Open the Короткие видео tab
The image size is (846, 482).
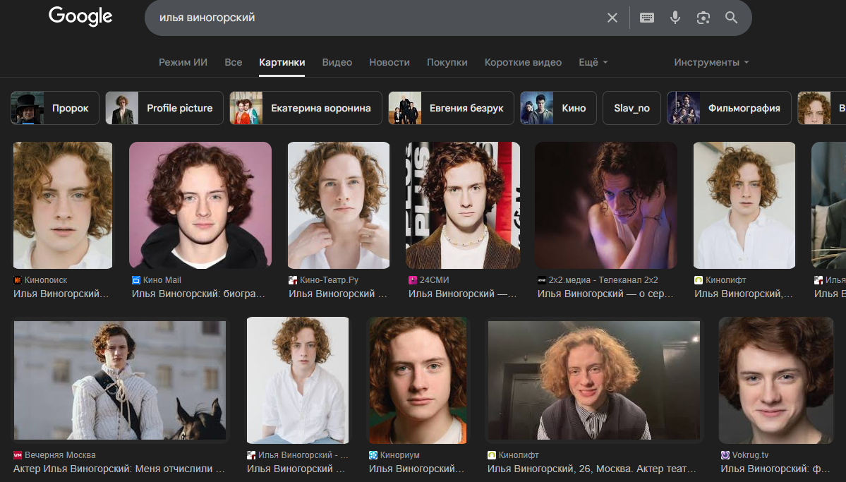(x=523, y=62)
